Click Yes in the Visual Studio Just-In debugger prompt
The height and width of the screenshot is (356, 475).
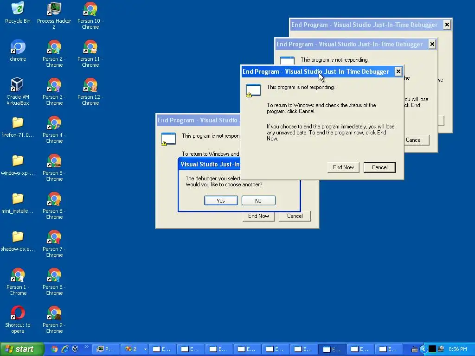coord(221,200)
